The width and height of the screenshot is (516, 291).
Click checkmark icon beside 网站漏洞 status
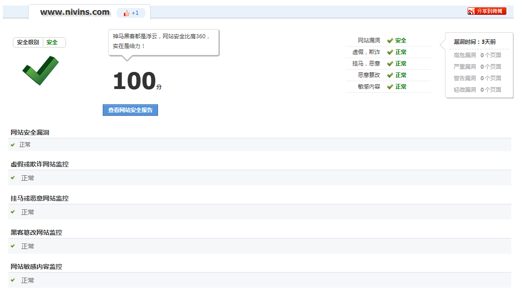(x=390, y=41)
